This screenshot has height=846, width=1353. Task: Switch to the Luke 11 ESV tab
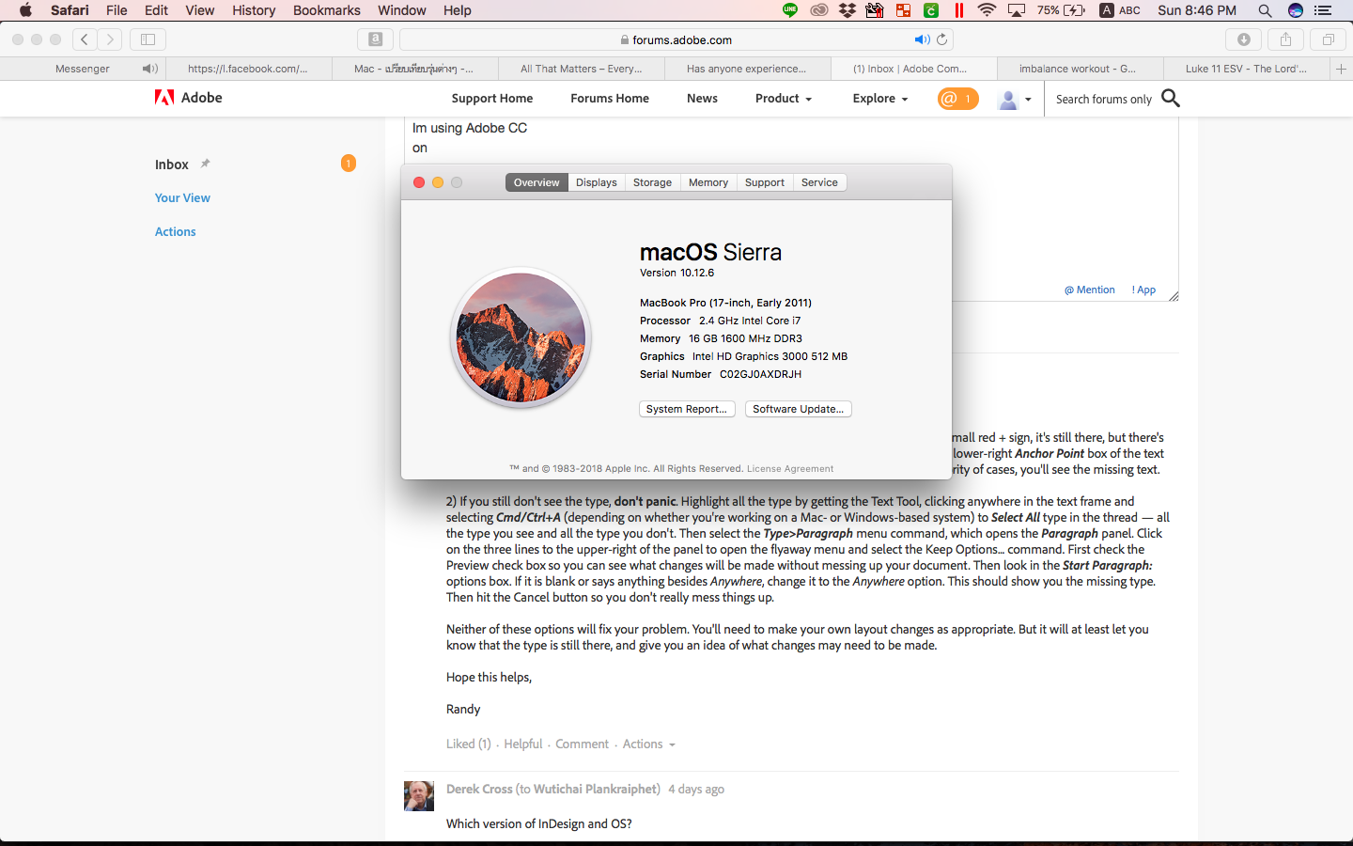point(1246,69)
